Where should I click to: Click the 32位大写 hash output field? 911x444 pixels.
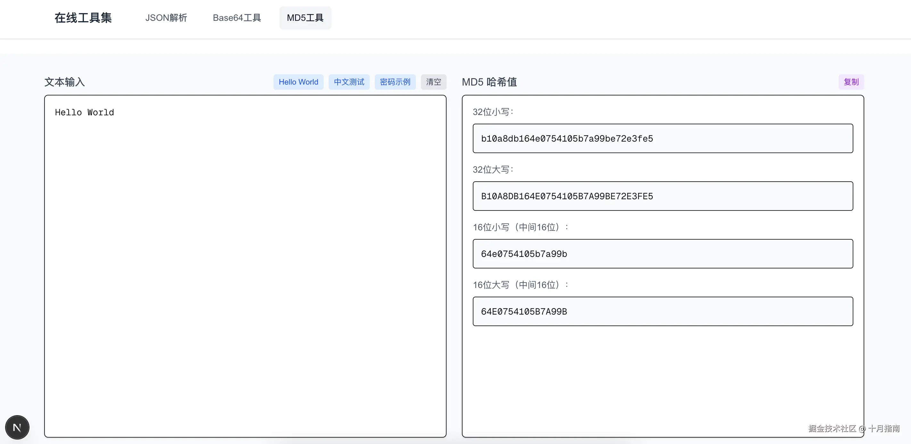point(662,196)
